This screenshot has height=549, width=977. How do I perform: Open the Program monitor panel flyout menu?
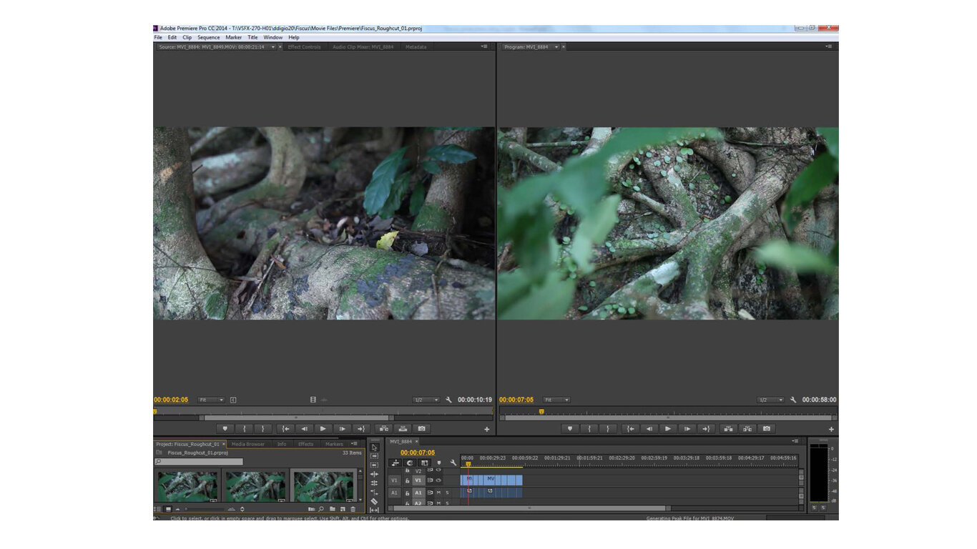pyautogui.click(x=829, y=46)
